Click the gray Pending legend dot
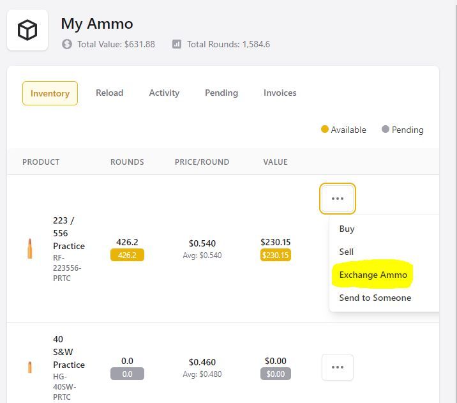 pos(386,129)
